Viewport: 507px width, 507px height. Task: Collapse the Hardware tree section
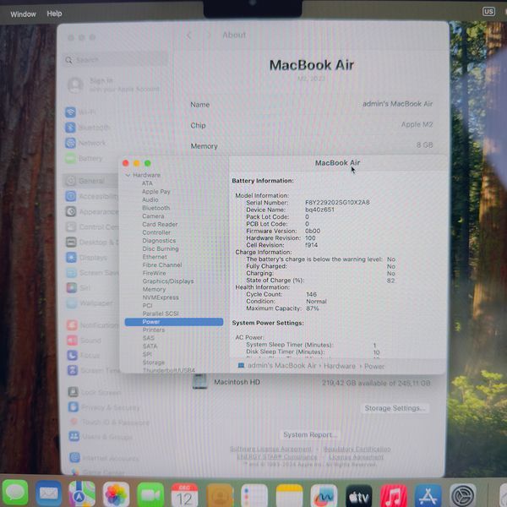(128, 175)
